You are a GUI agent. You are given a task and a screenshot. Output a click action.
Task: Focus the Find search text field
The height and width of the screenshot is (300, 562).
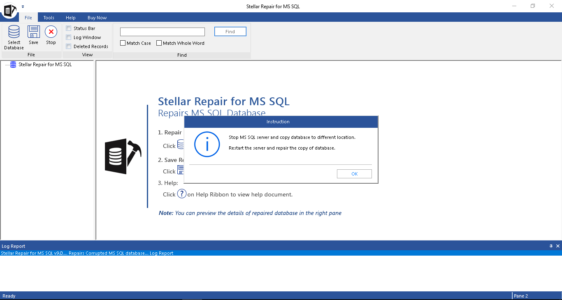pos(163,32)
